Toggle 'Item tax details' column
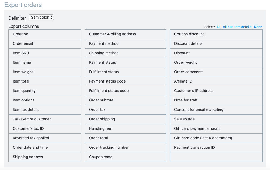The image size is (270, 170). click(x=45, y=110)
